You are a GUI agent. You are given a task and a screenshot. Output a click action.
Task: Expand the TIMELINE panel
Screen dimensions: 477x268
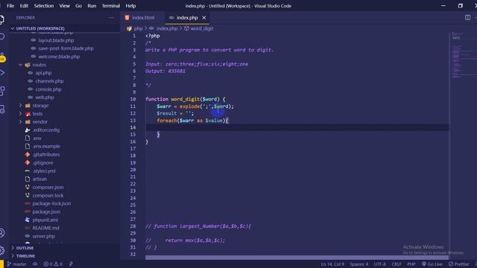coord(25,256)
